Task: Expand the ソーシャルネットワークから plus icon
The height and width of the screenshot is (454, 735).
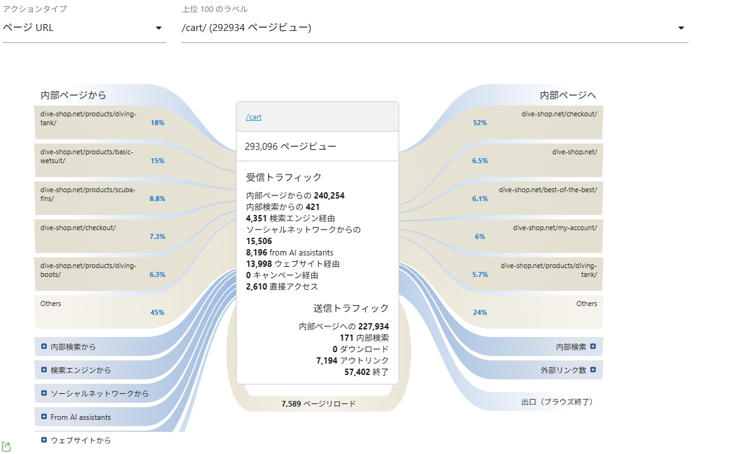Action: pyautogui.click(x=44, y=393)
